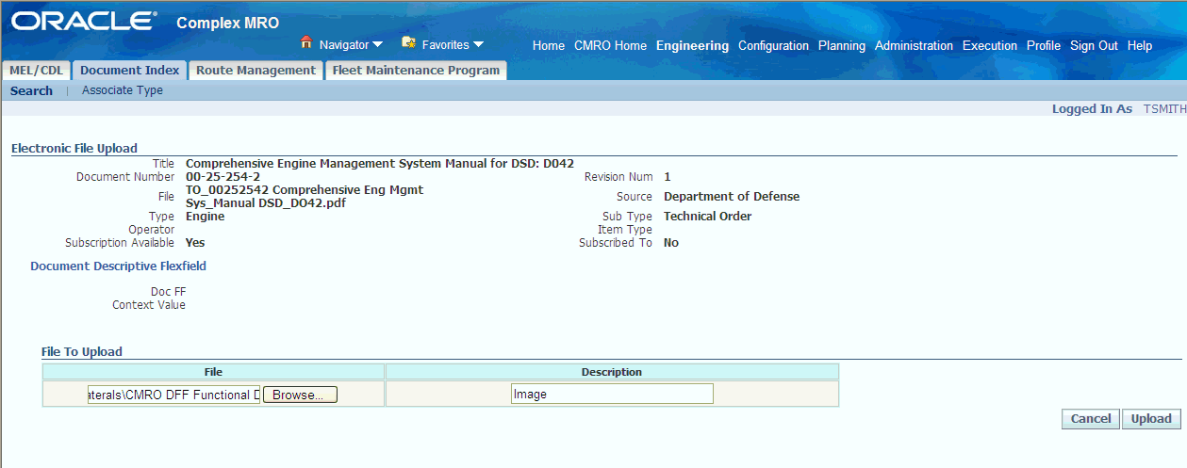Click the File To Upload heading
The width and height of the screenshot is (1187, 468).
82,352
